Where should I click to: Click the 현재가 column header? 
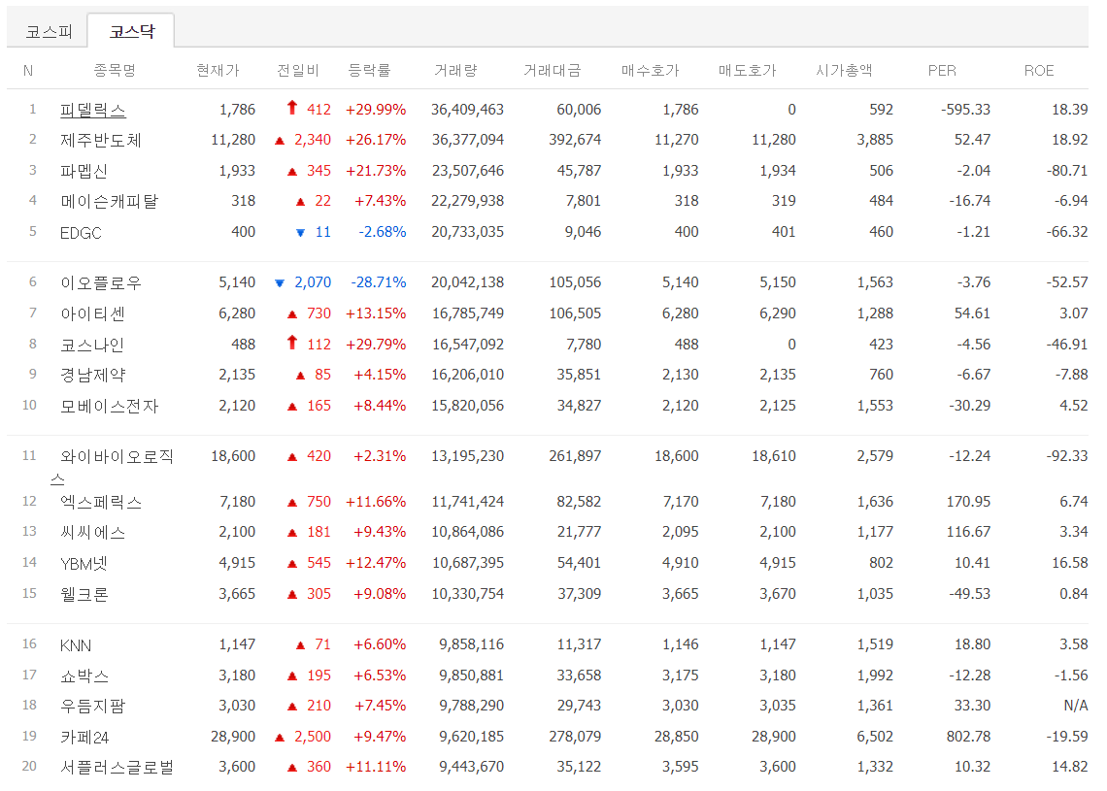click(218, 70)
